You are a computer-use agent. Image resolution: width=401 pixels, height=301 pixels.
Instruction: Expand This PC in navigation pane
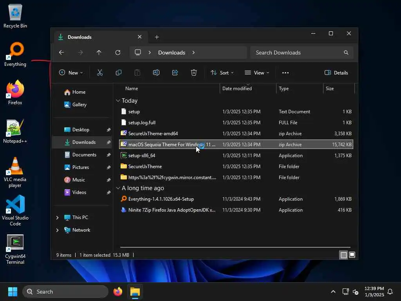click(x=57, y=218)
